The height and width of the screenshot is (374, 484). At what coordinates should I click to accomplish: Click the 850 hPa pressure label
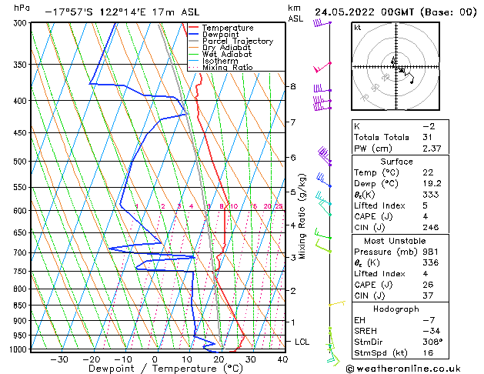click(22, 306)
